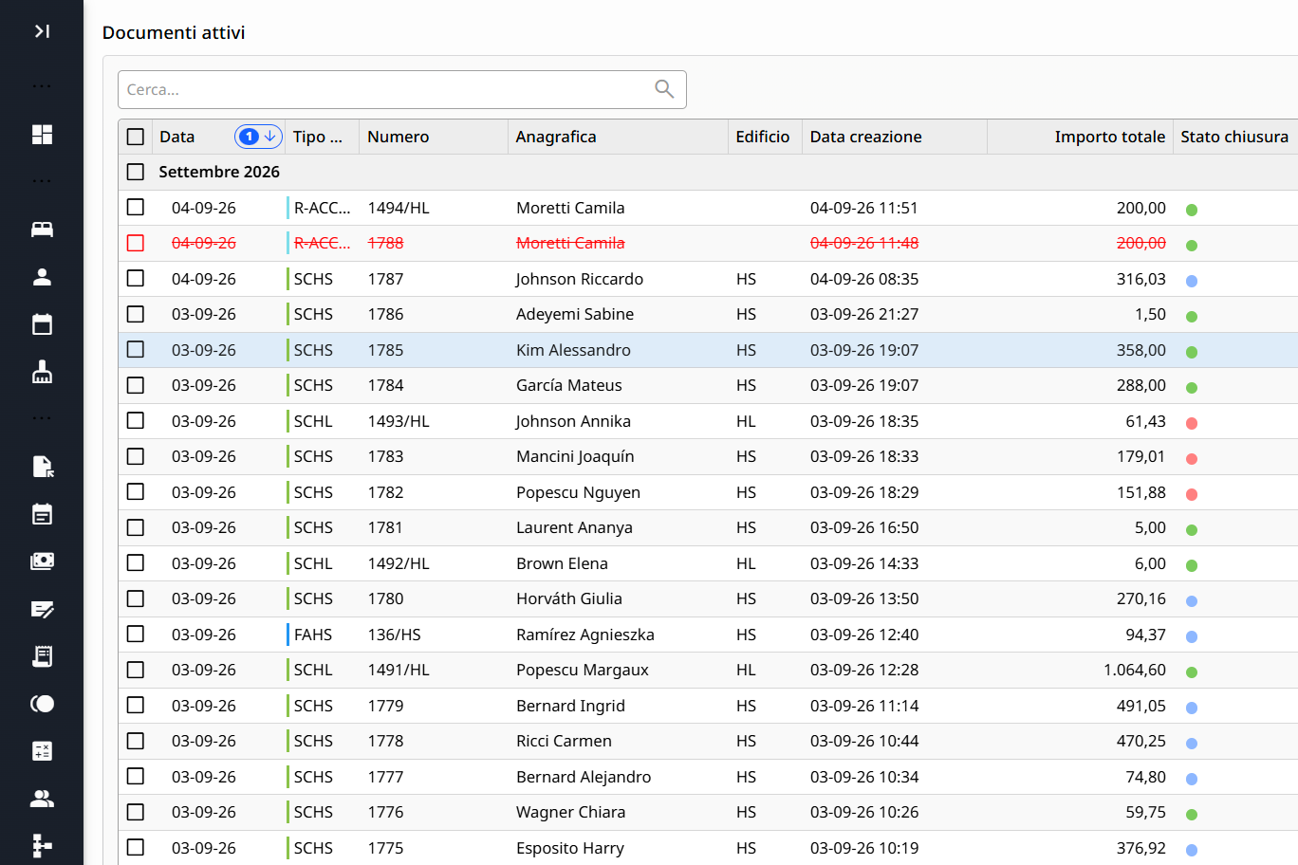Open the calculator icon in the sidebar
1298x865 pixels.
click(x=42, y=751)
